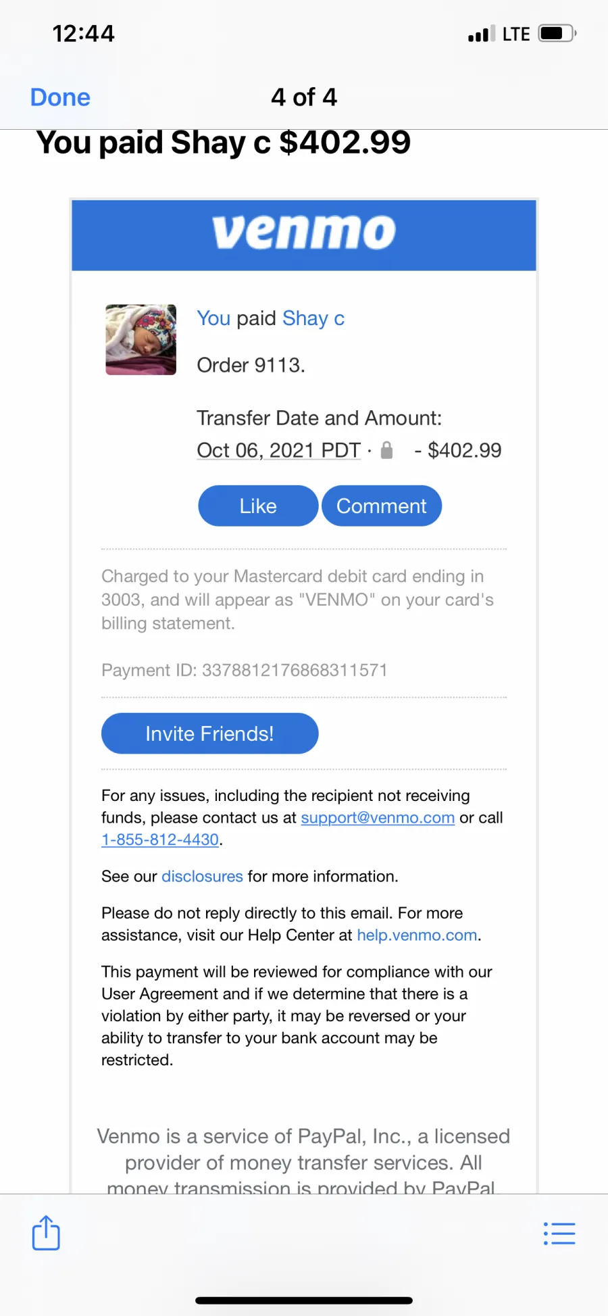Comment on the payment
The height and width of the screenshot is (1316, 608).
click(x=382, y=506)
